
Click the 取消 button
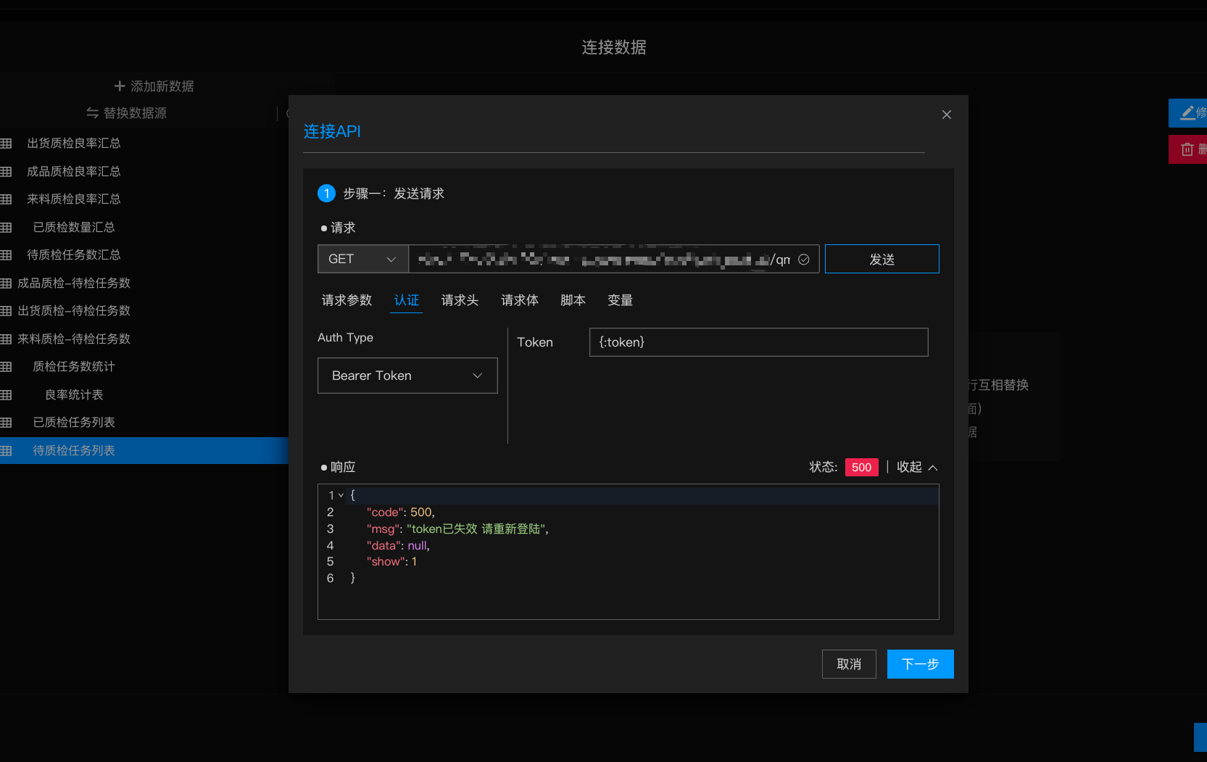coord(849,664)
